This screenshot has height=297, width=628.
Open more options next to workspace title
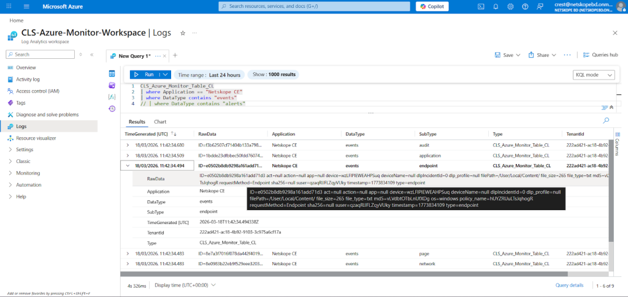tap(194, 33)
